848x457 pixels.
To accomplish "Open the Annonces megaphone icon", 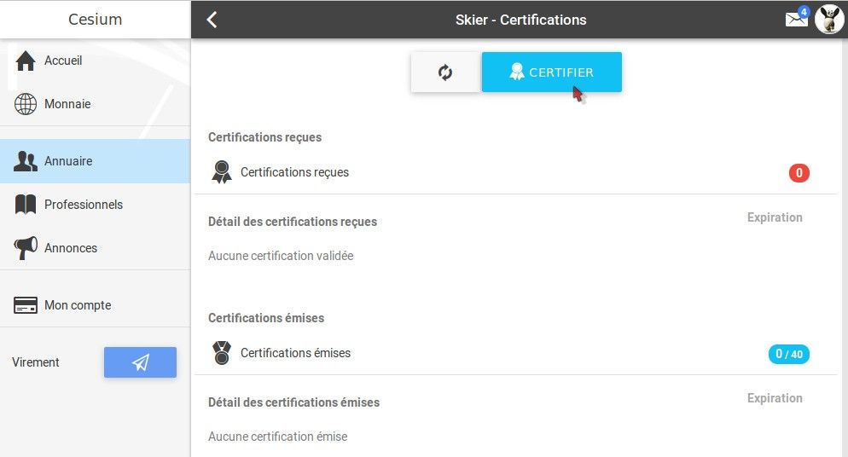I will 26,248.
